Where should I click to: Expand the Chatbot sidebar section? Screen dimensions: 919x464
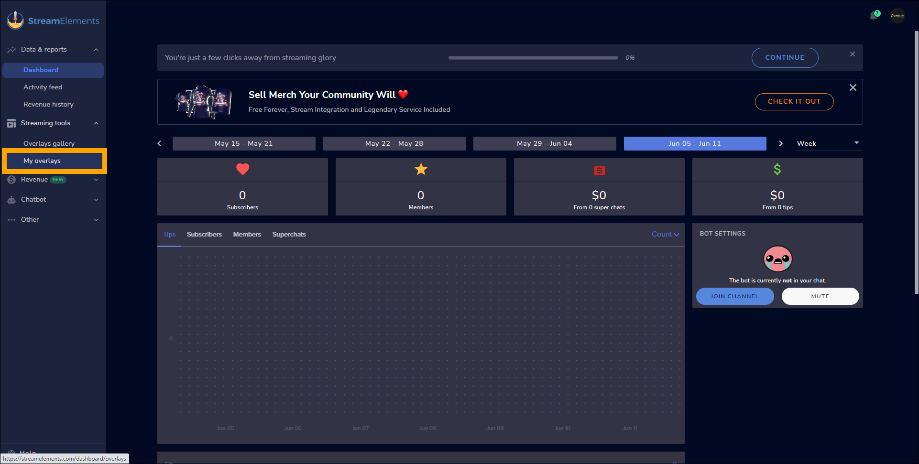(x=53, y=200)
